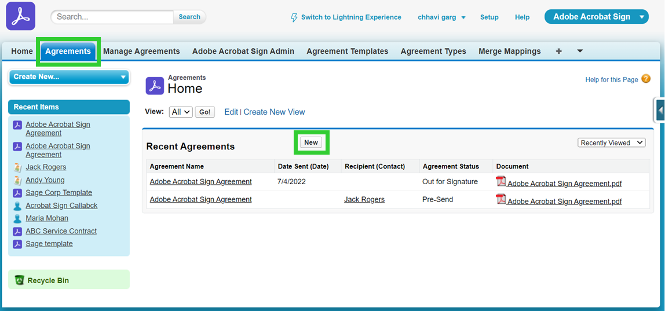Open Acrobat Sign Callabck in Recent Items
Screen dimensions: 665x311
coord(61,206)
